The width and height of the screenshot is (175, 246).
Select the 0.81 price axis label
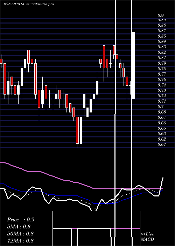[162, 58]
